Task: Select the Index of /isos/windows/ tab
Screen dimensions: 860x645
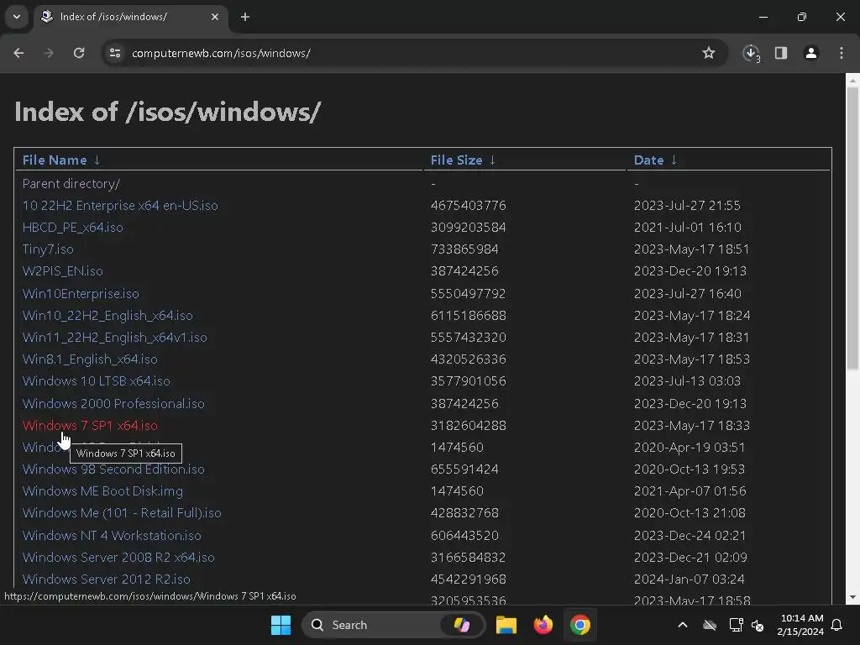Action: (130, 17)
